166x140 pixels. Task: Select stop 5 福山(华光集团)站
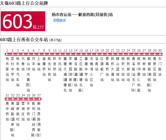click(x=28, y=74)
